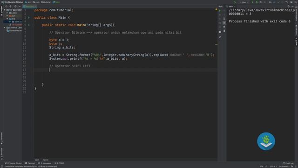
Task: Print the Run console output
Action: pyautogui.click(x=224, y=27)
